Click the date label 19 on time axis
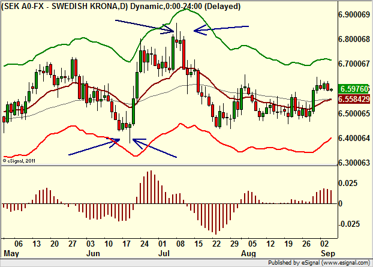This screenshot has width=373, height=267. [x=288, y=244]
